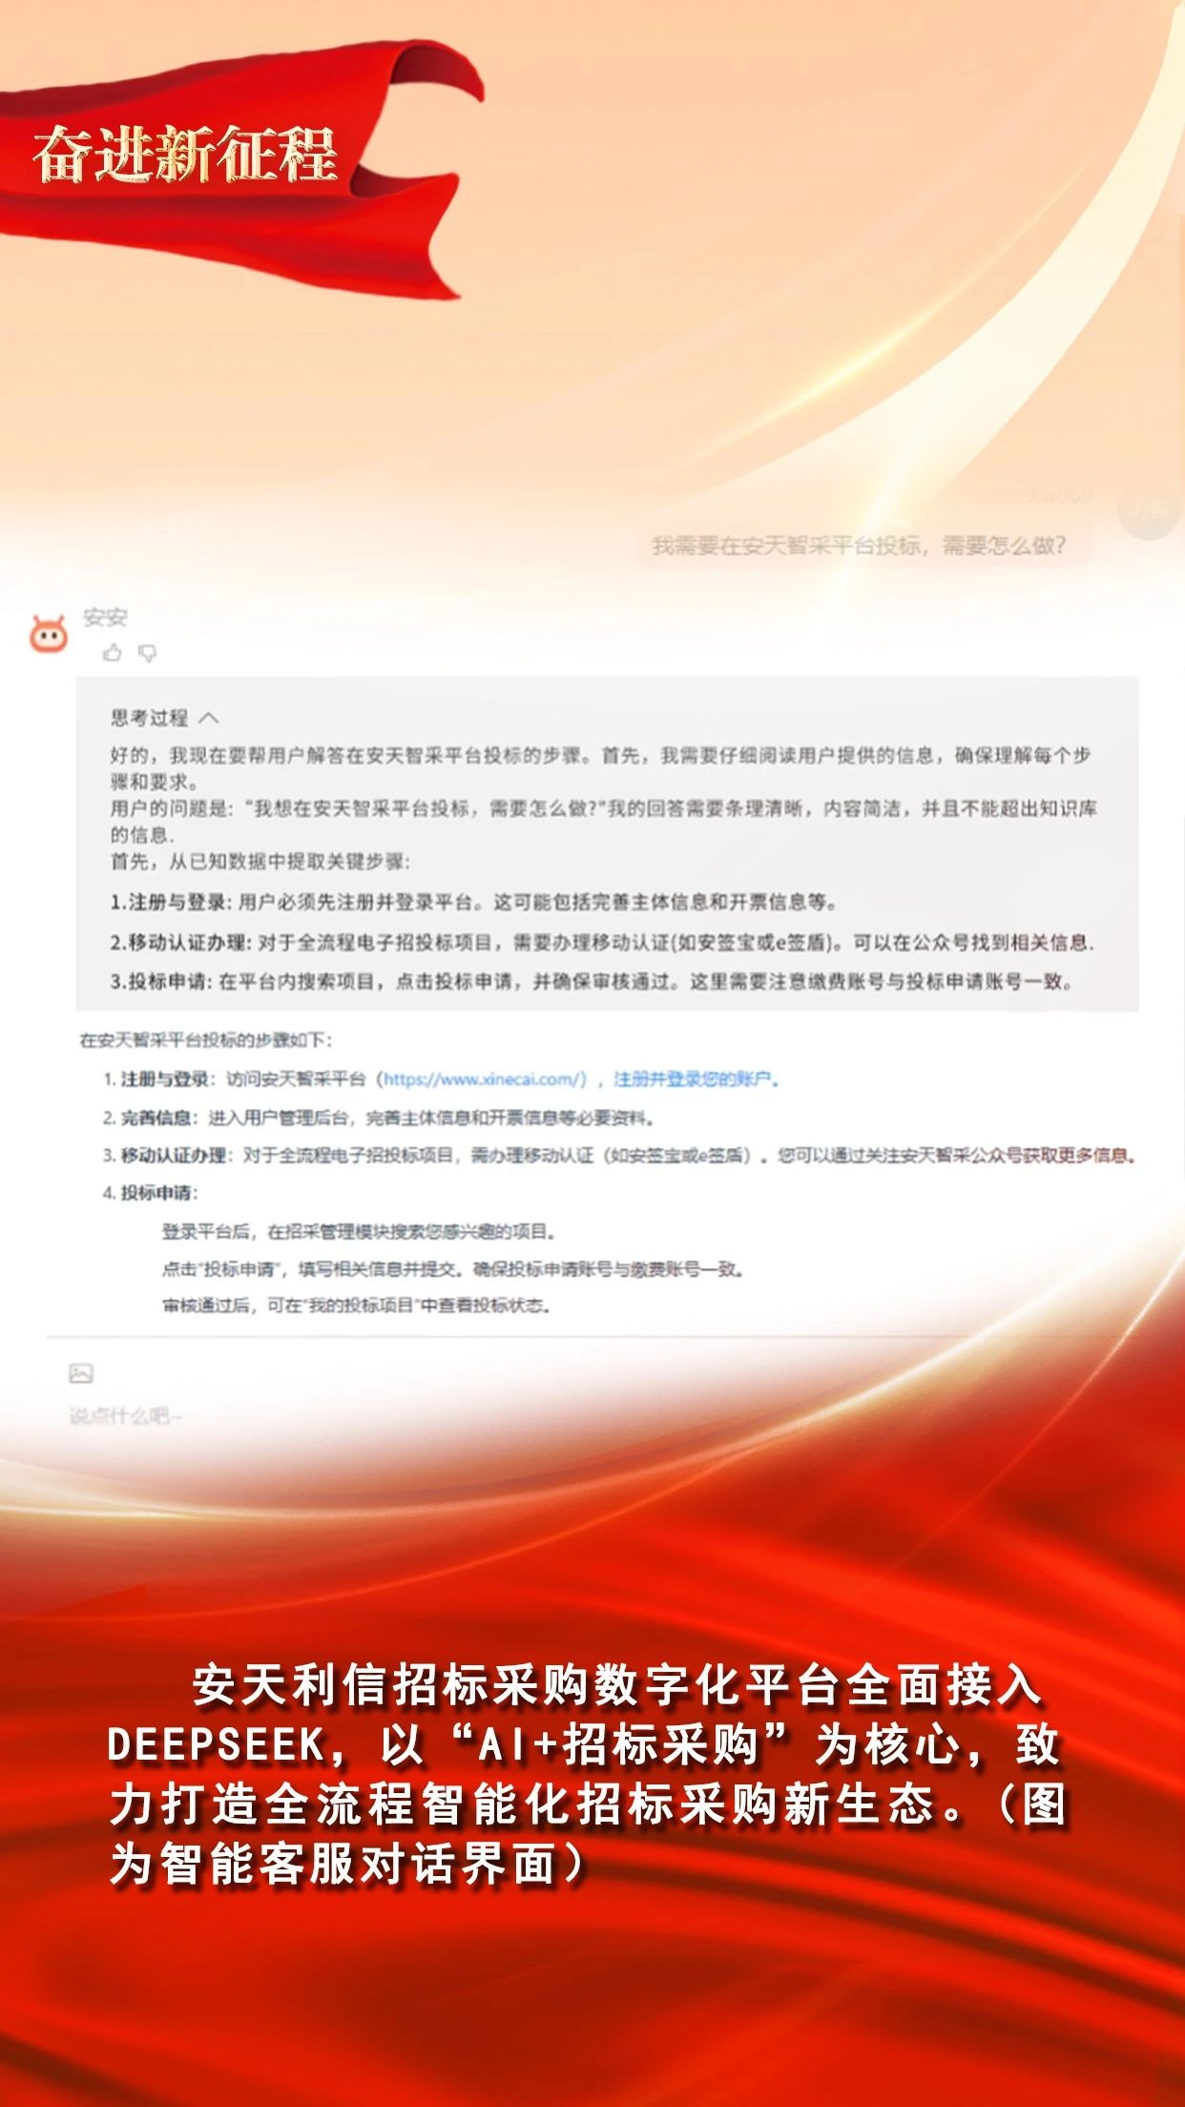Click answer step 2 完善信息
1185x2107 pixels.
tap(379, 1117)
